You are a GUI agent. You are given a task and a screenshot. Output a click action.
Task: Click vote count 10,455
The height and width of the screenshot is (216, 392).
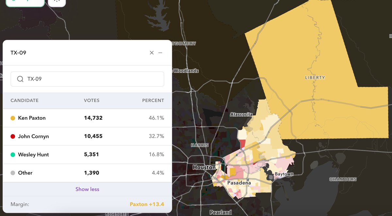93,136
